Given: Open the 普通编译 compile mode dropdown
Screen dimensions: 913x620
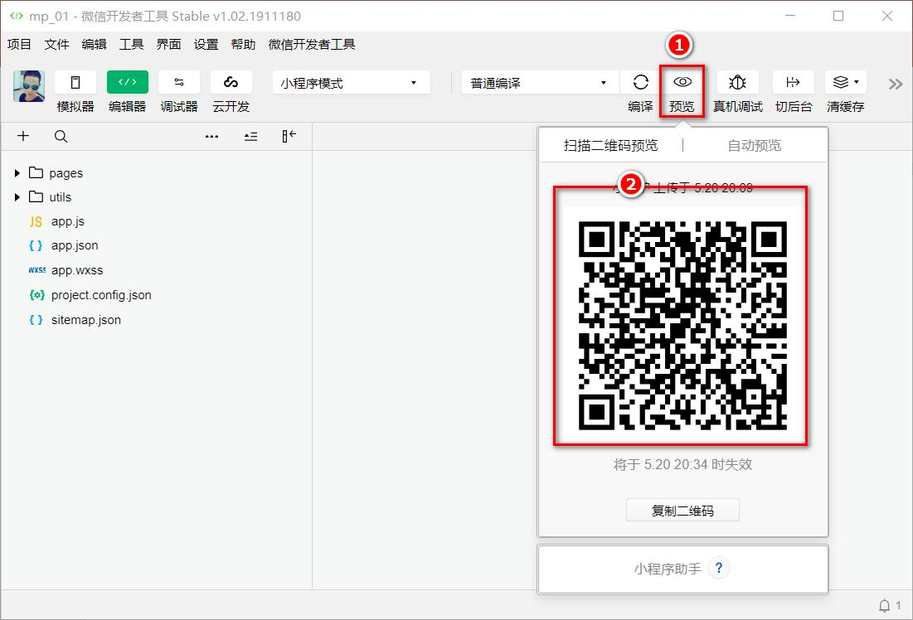Looking at the screenshot, I should (x=539, y=83).
